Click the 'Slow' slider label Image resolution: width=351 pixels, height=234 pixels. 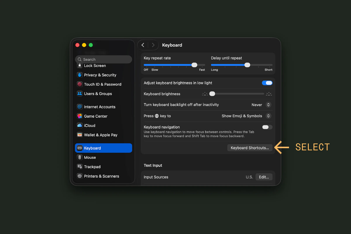155,70
